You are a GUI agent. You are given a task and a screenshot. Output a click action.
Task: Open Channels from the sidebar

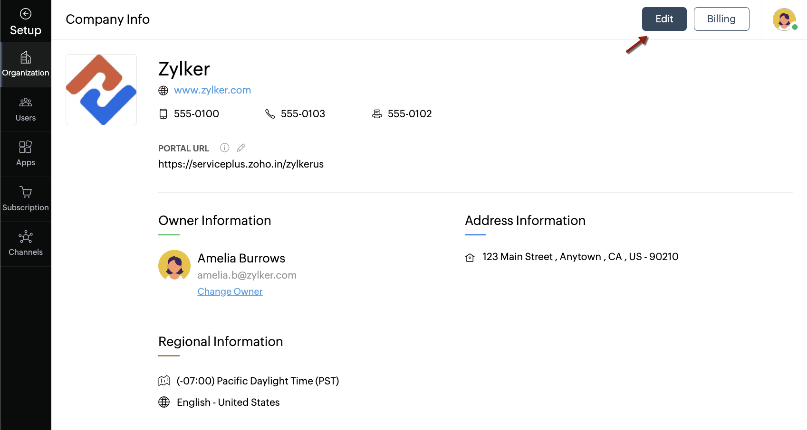[26, 244]
